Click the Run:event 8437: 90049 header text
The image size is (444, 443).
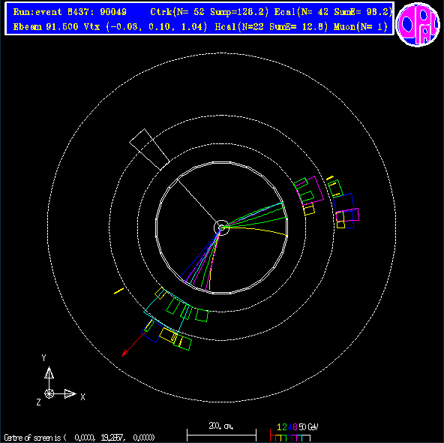pyautogui.click(x=70, y=12)
